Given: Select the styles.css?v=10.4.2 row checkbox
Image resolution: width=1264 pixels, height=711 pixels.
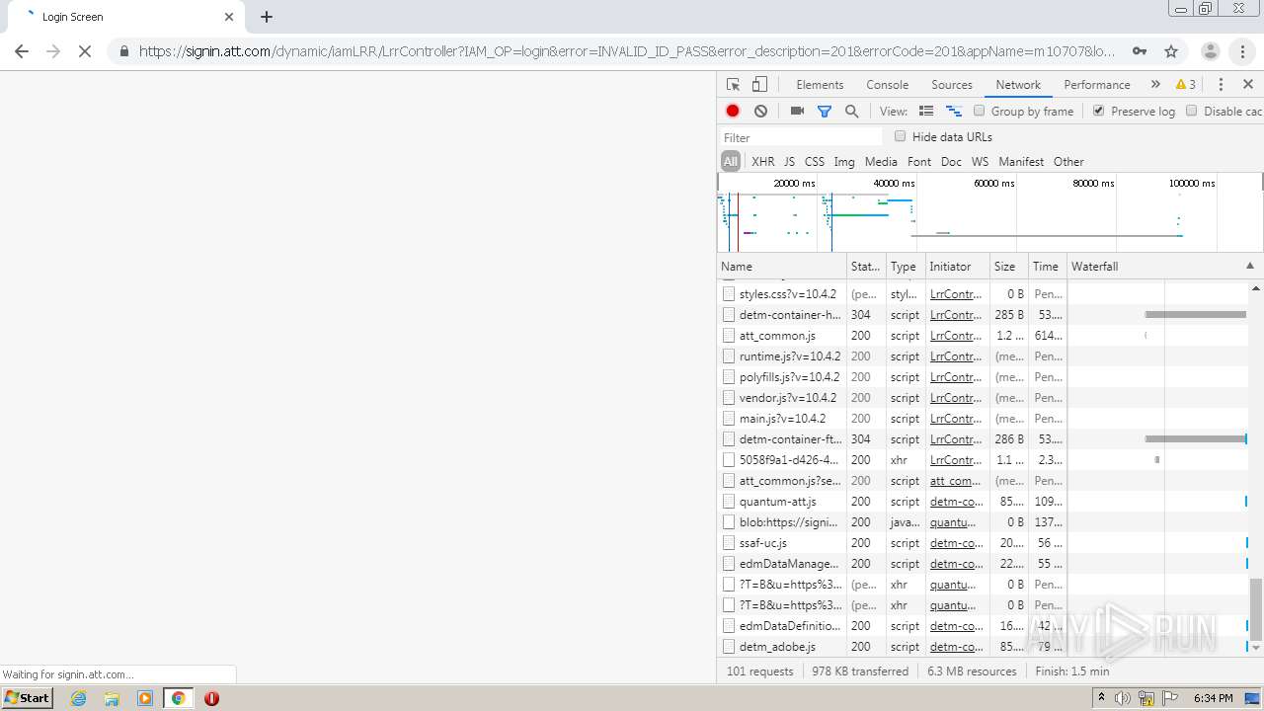Looking at the screenshot, I should tap(729, 294).
